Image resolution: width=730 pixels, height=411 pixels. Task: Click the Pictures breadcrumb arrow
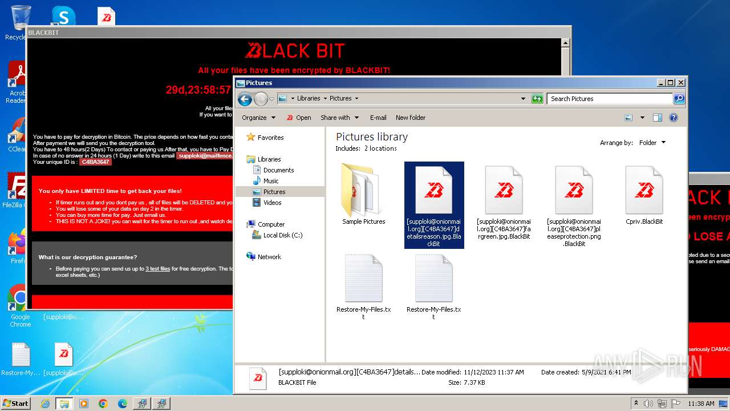click(356, 99)
